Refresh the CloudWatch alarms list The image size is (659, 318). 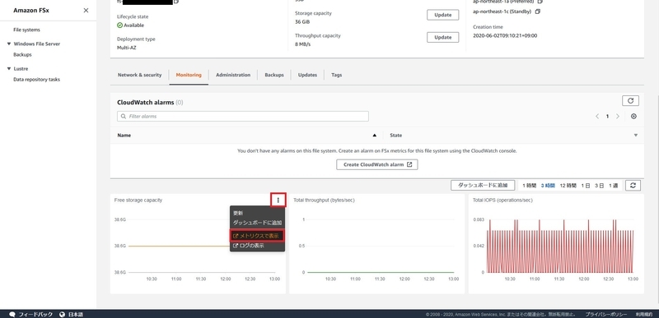click(630, 100)
